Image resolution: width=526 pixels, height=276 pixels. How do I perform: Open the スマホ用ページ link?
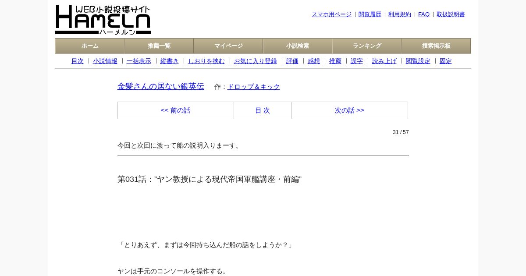331,14
